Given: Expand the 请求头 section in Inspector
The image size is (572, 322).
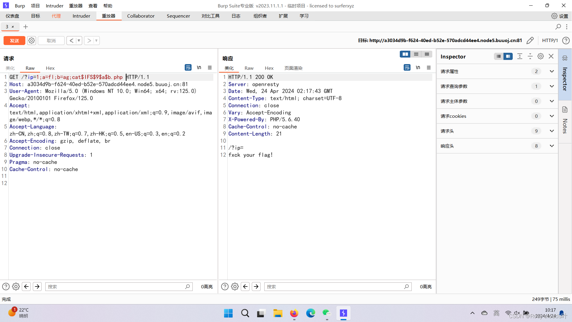Looking at the screenshot, I should pyautogui.click(x=552, y=131).
